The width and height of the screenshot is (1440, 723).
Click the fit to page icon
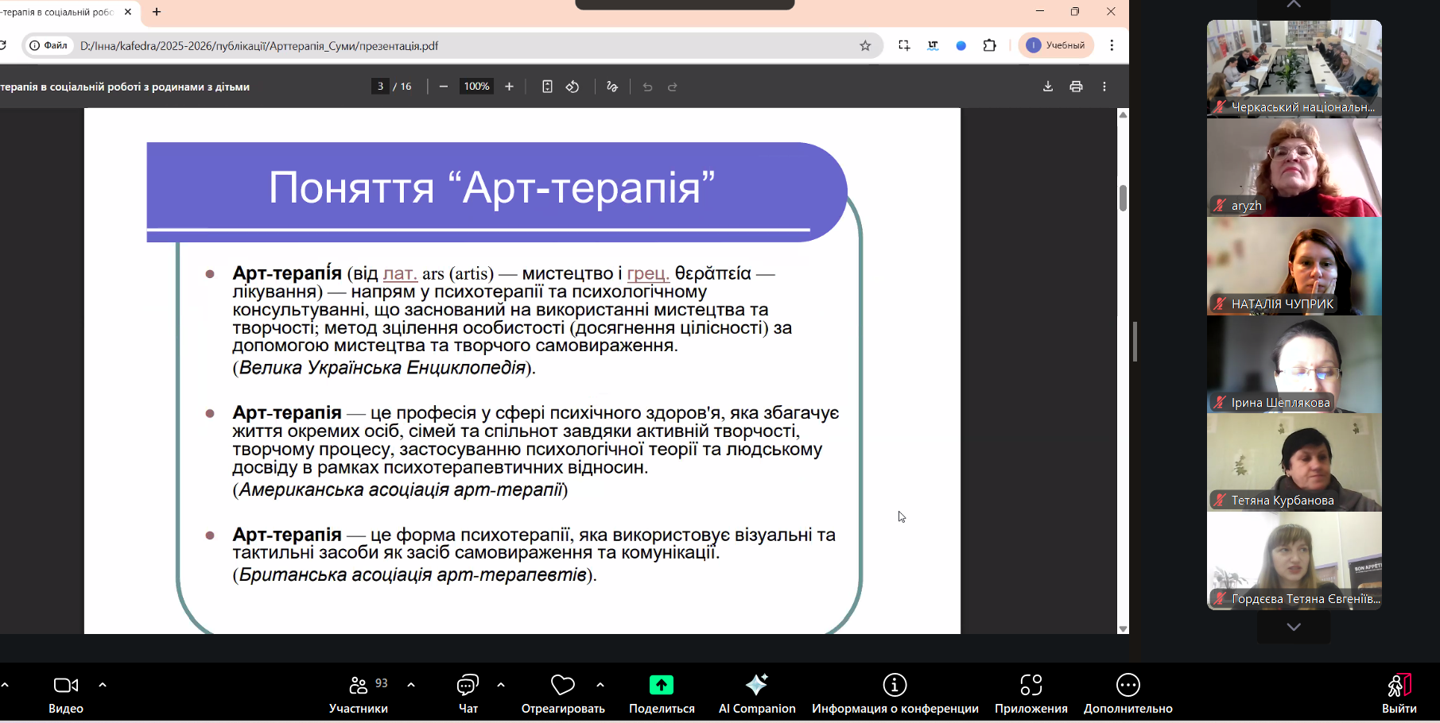coord(547,87)
